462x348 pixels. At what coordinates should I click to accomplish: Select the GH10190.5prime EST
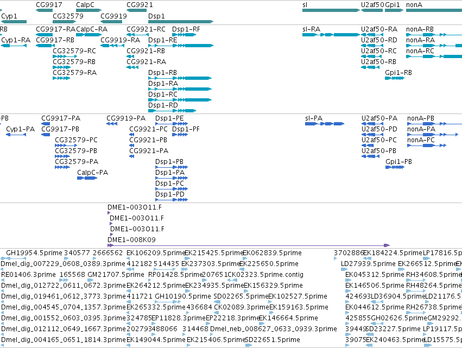point(168,302)
